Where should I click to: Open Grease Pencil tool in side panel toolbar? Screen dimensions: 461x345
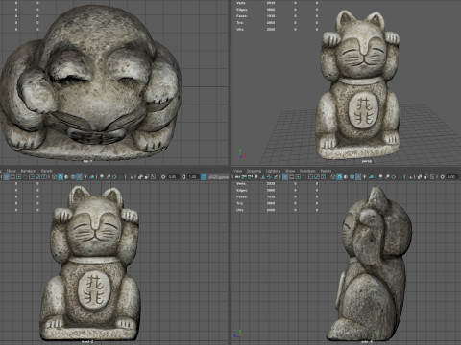[x=276, y=176]
